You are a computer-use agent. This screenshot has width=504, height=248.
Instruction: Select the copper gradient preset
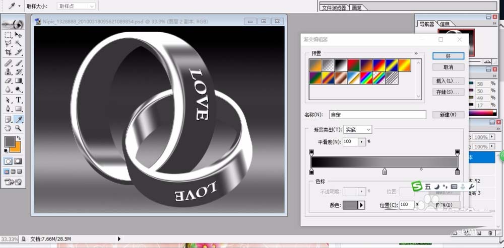tap(341, 78)
